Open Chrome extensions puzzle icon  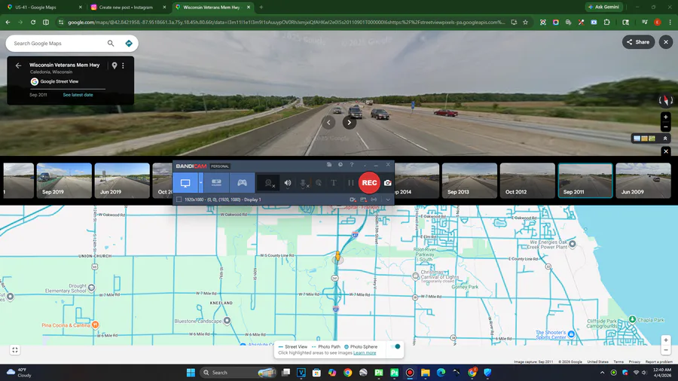coord(607,22)
